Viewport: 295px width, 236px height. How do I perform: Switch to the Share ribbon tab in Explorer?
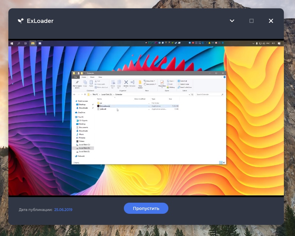(92, 77)
